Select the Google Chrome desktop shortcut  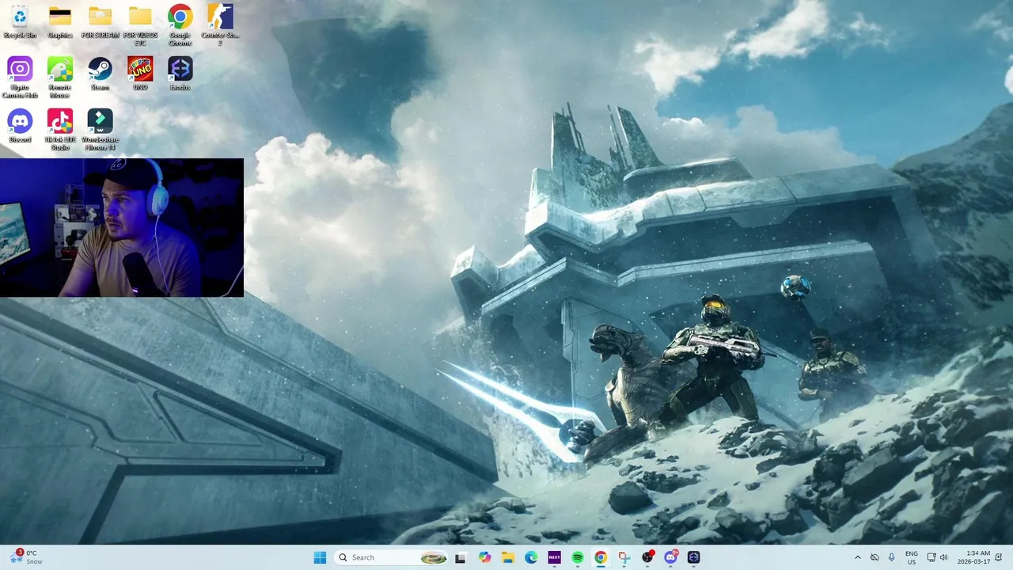(180, 25)
